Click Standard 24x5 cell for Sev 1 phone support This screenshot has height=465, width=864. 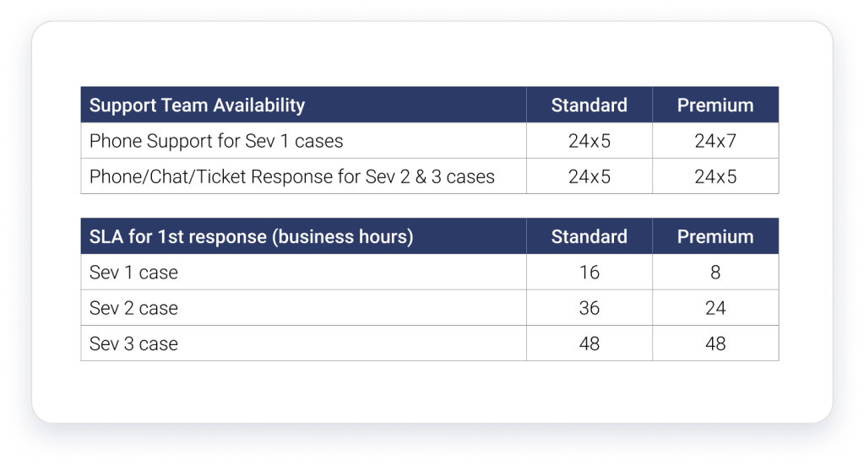click(x=589, y=141)
